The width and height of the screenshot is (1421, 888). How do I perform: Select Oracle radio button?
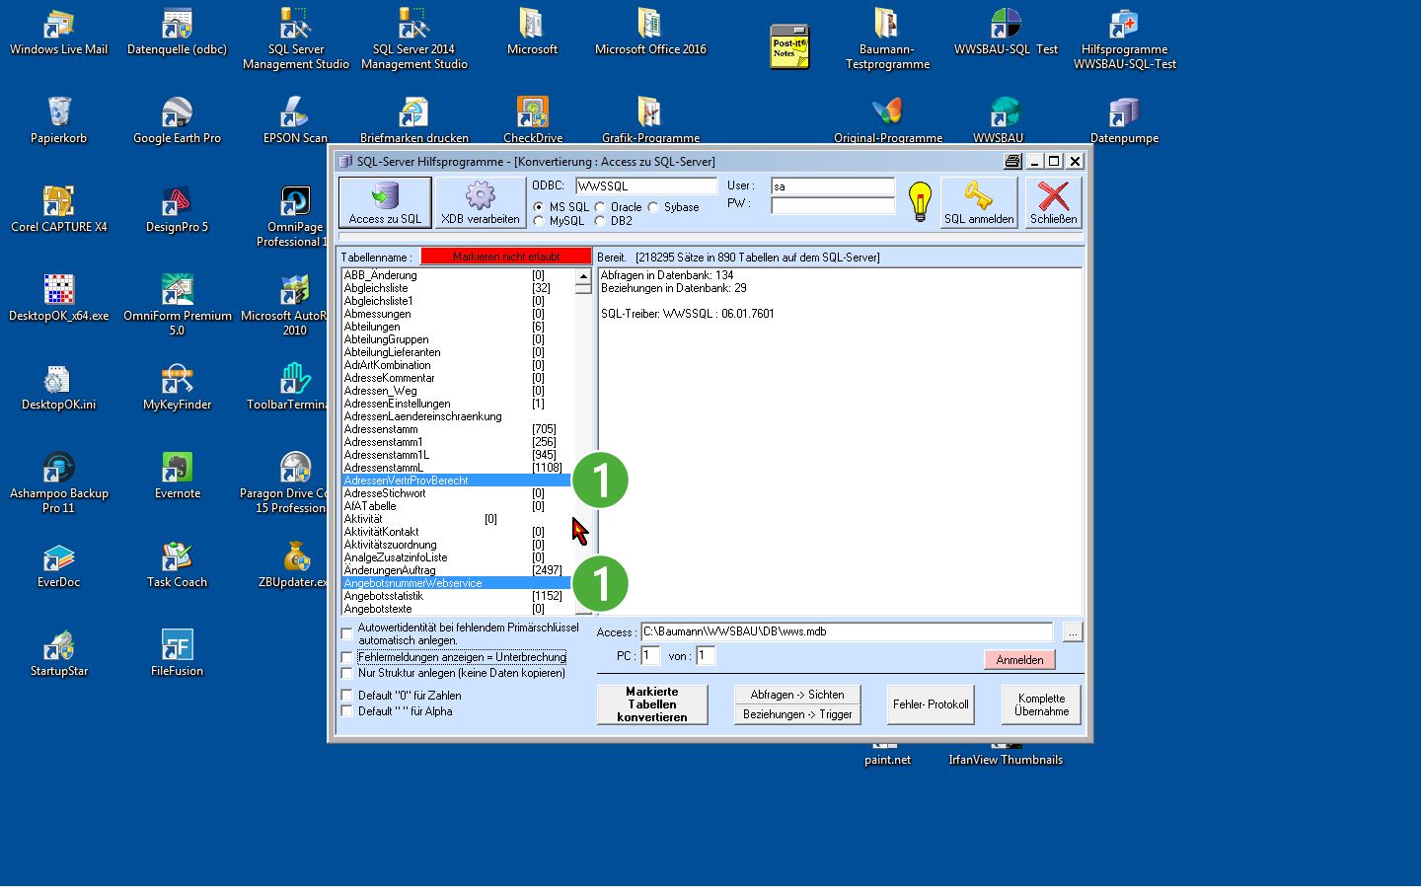(600, 207)
